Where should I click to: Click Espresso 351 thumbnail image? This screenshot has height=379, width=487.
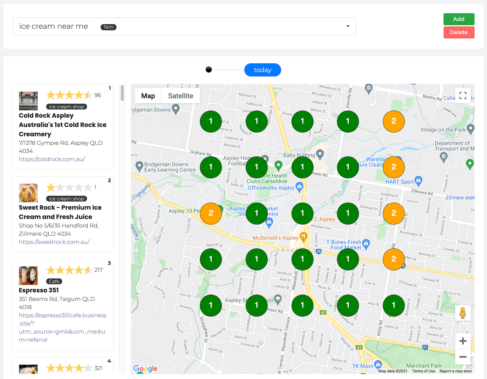click(28, 276)
